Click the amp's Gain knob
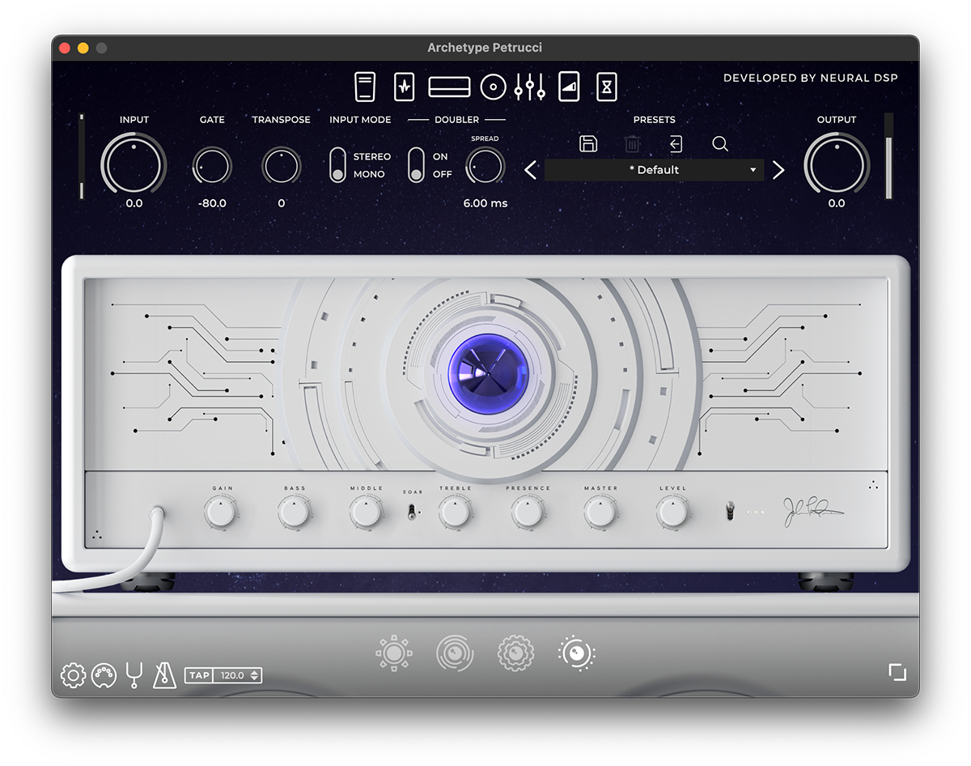 pyautogui.click(x=220, y=512)
